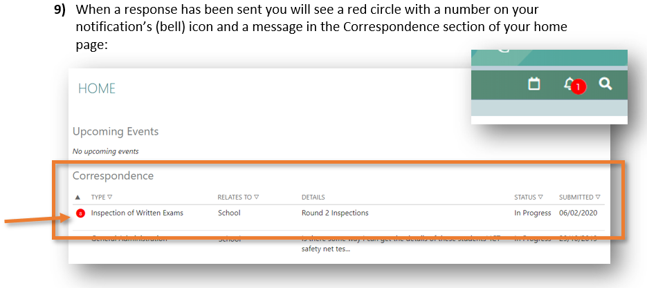
Task: Click the DETAILS column header
Action: tap(313, 198)
